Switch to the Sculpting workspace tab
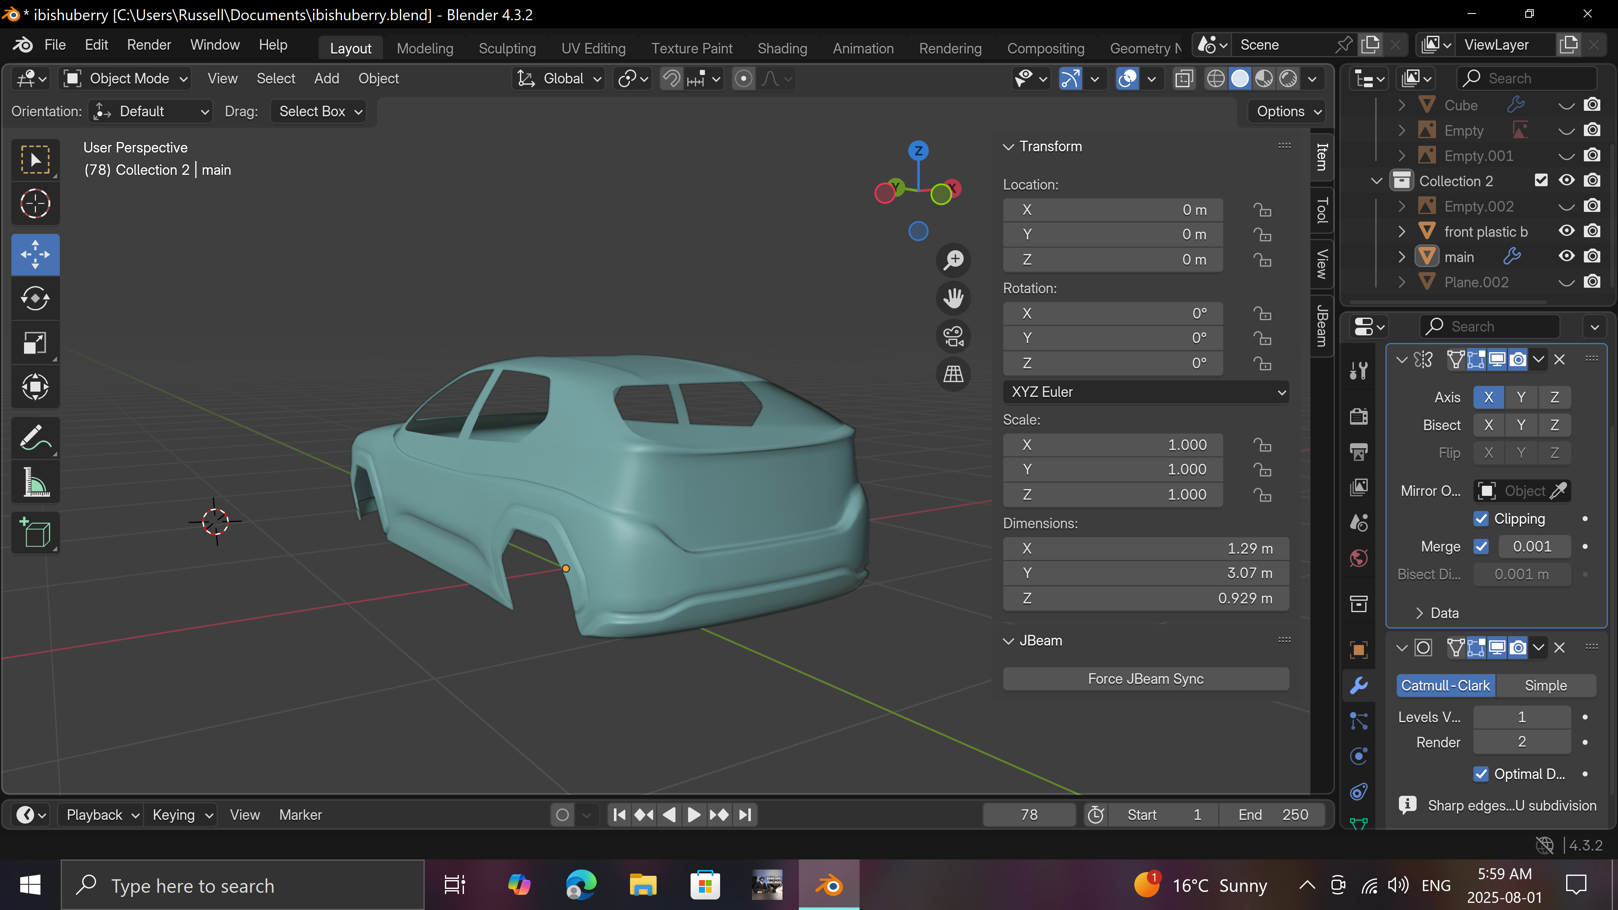This screenshot has width=1618, height=910. point(507,48)
